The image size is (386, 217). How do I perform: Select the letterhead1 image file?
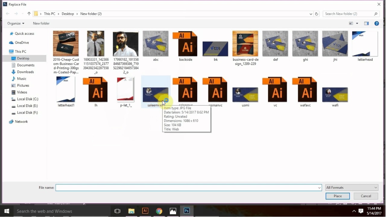tap(66, 92)
